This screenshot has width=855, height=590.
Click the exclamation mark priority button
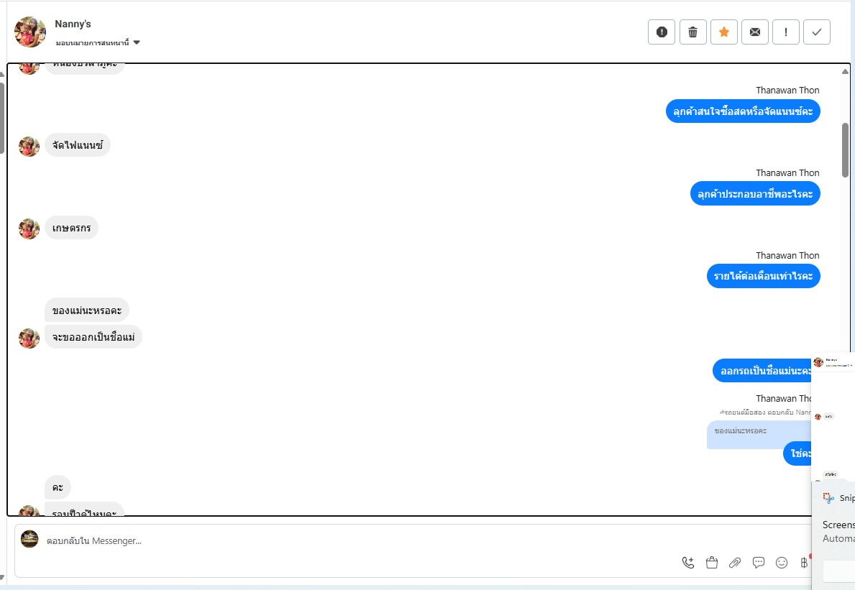[x=786, y=32]
